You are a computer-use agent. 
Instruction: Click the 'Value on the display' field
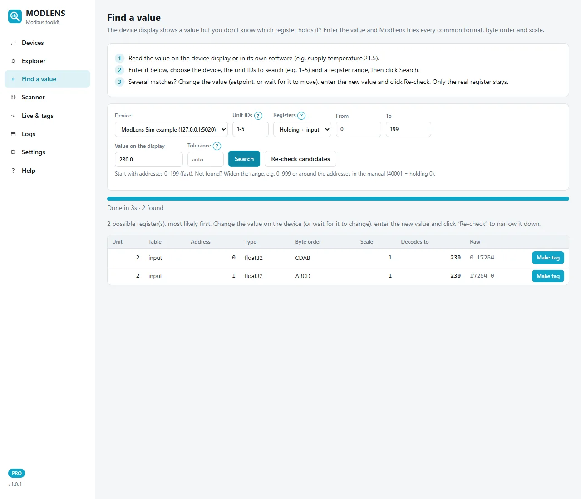(149, 160)
